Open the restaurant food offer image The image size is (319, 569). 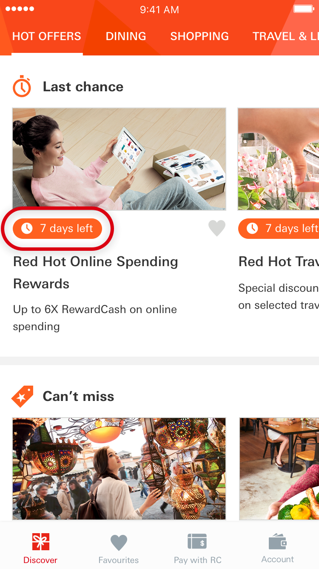point(279,469)
